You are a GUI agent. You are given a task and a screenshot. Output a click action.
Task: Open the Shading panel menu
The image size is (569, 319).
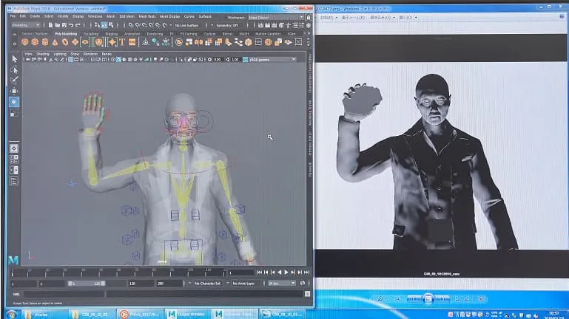click(x=43, y=54)
